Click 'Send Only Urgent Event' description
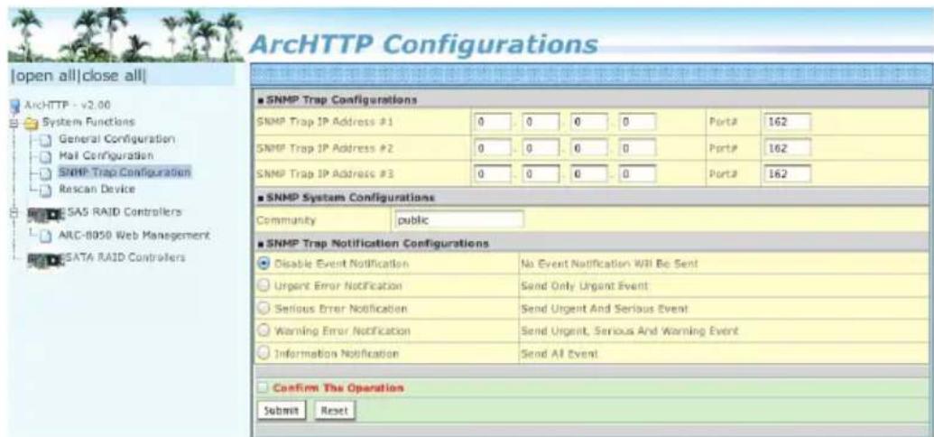Viewport: 934px width, 437px height. tap(584, 286)
